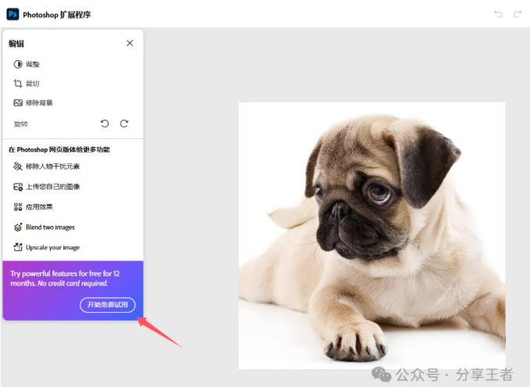
Task: Select the 裁切 crop tool
Action: point(33,84)
